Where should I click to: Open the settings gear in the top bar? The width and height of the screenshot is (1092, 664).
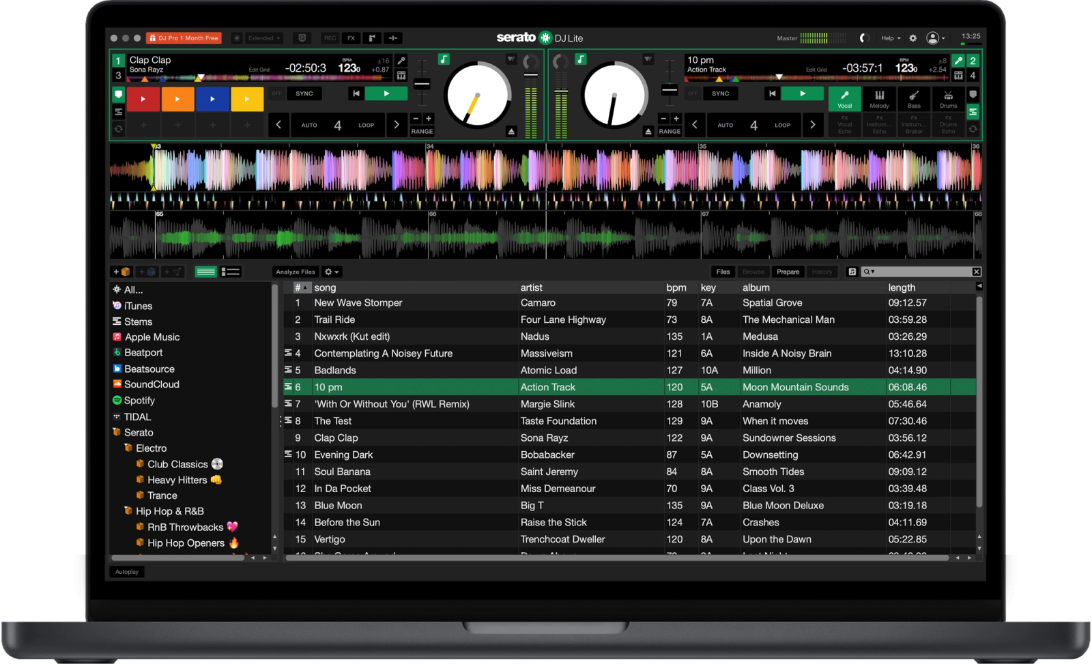click(913, 38)
